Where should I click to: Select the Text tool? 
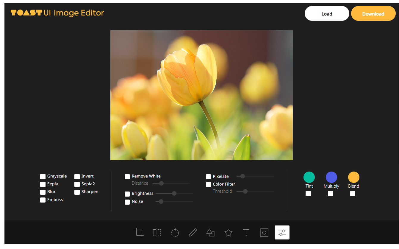tap(246, 232)
